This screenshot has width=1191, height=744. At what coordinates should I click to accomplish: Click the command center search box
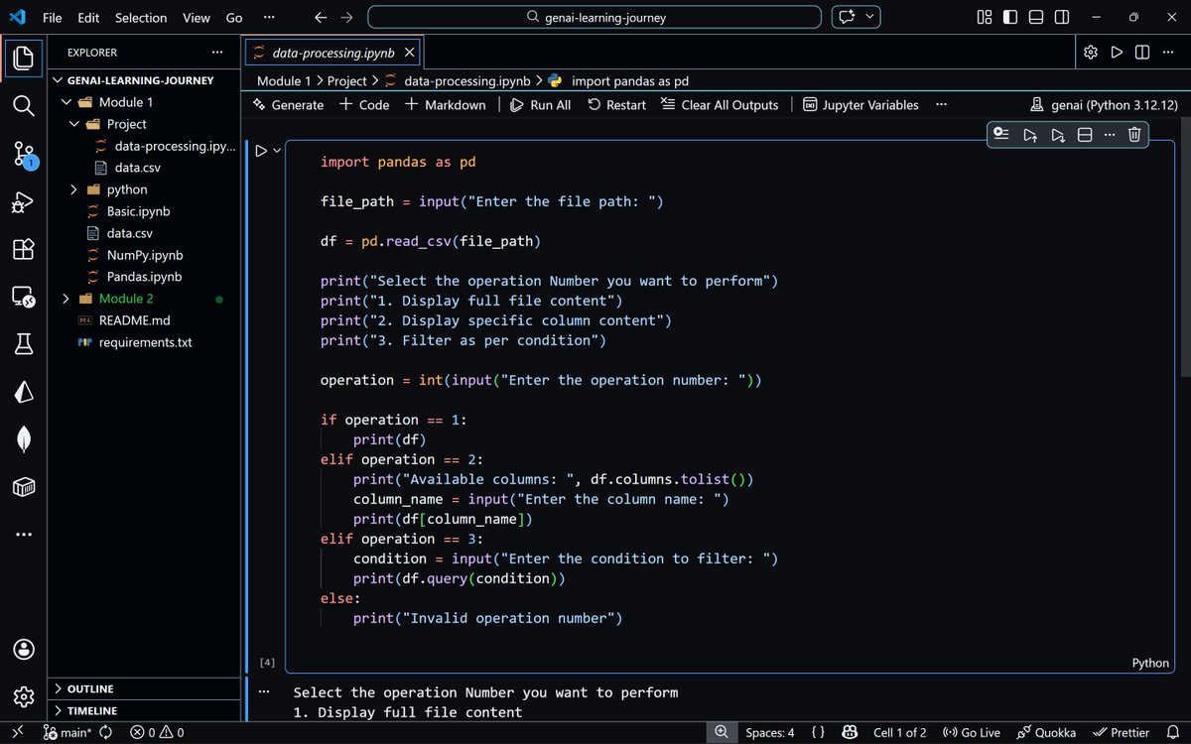pos(595,18)
